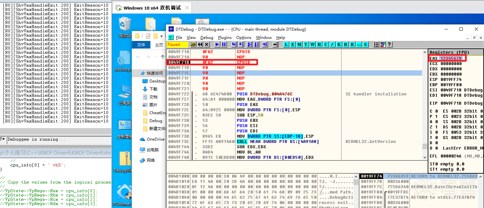Show Log window with L button
484x208 pixels.
[286, 44]
